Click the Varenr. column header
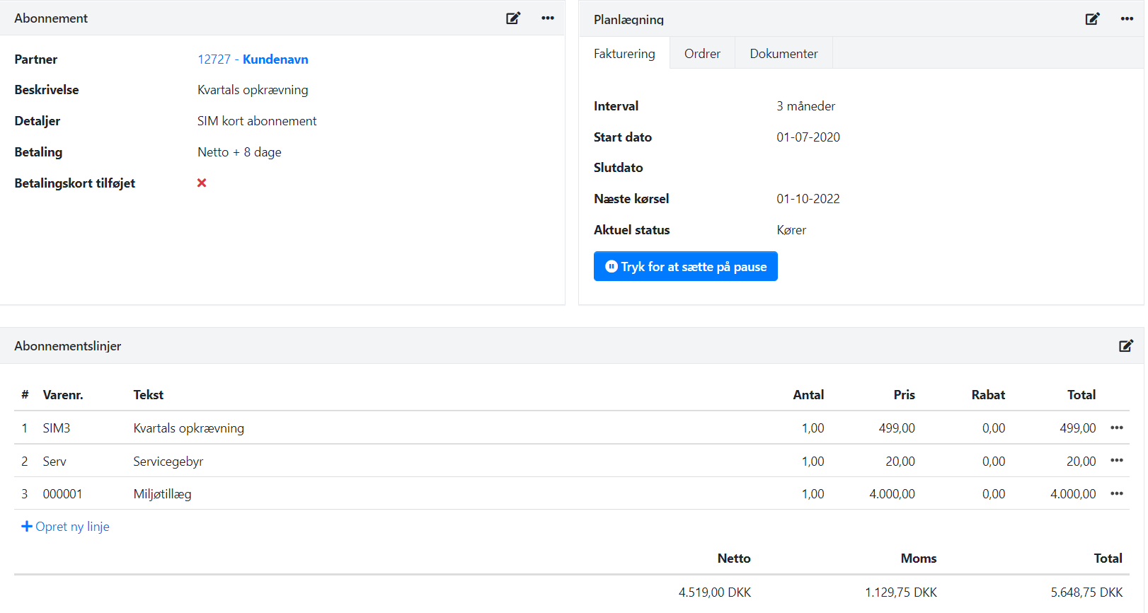This screenshot has width=1148, height=613. pyautogui.click(x=63, y=395)
